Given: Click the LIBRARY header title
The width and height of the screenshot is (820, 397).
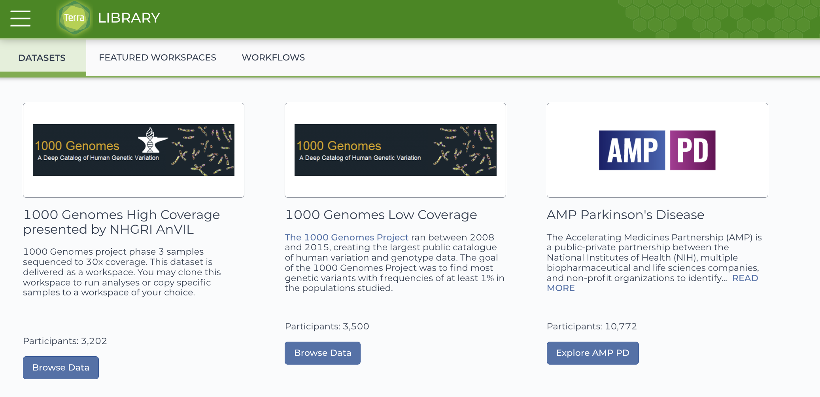Looking at the screenshot, I should (x=129, y=18).
